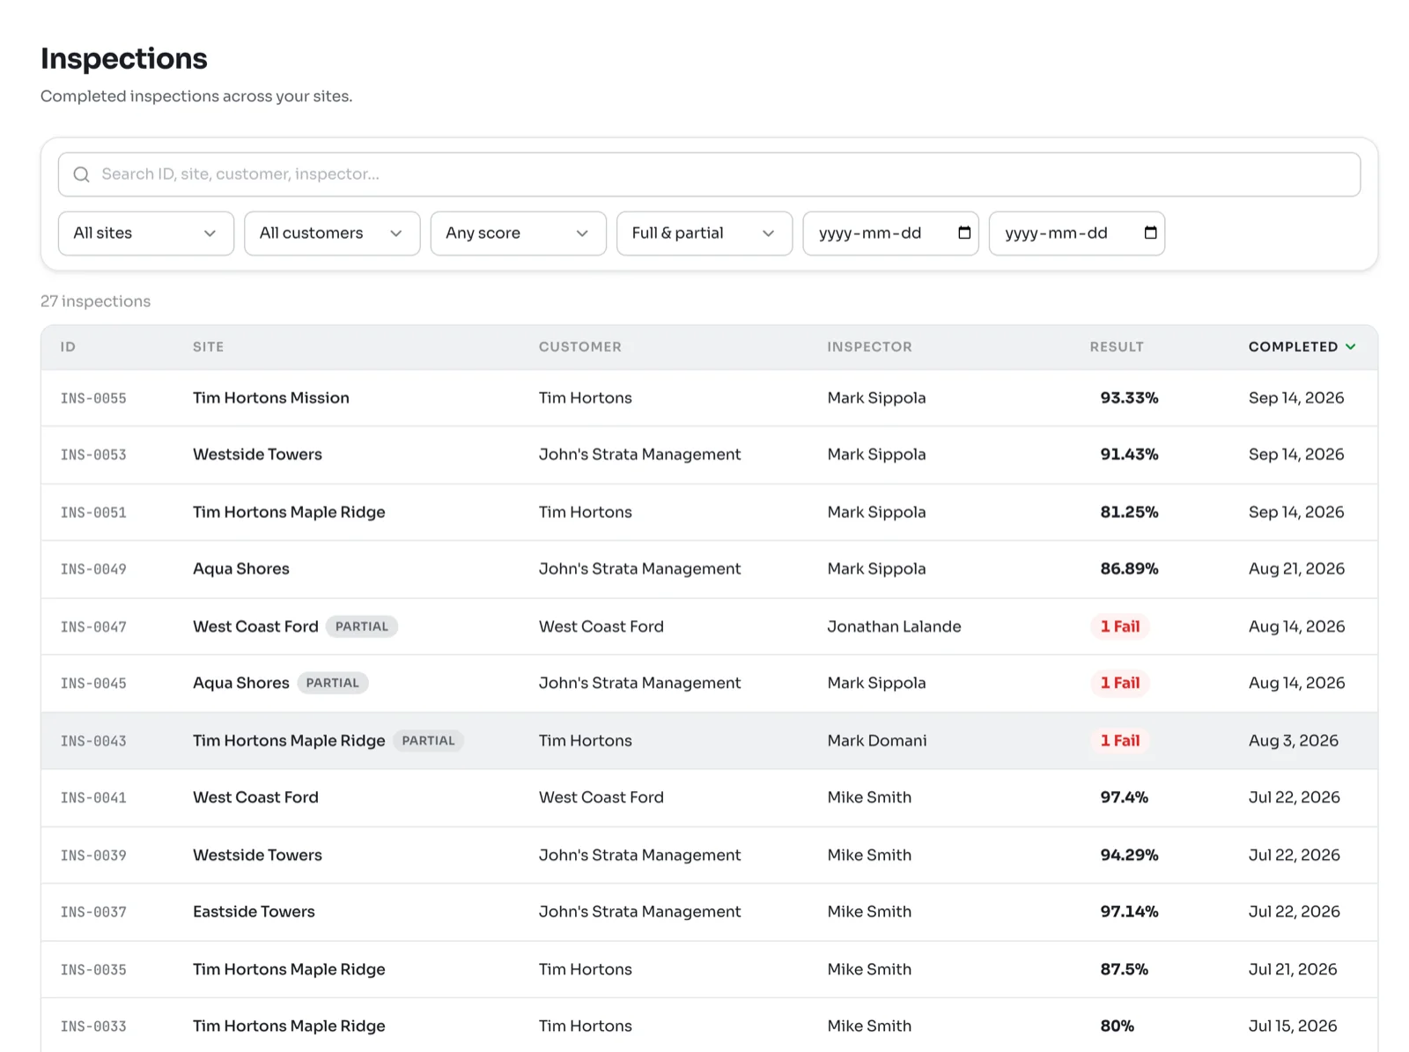Click the 97.14% result value
The width and height of the screenshot is (1409, 1052).
(1129, 912)
